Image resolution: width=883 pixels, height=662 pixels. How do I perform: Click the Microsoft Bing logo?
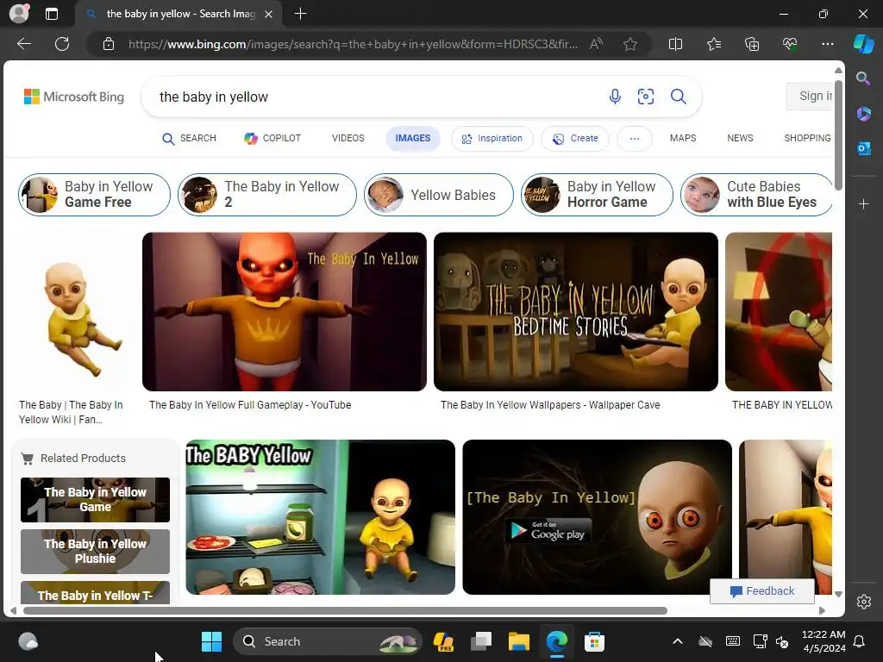coord(74,97)
